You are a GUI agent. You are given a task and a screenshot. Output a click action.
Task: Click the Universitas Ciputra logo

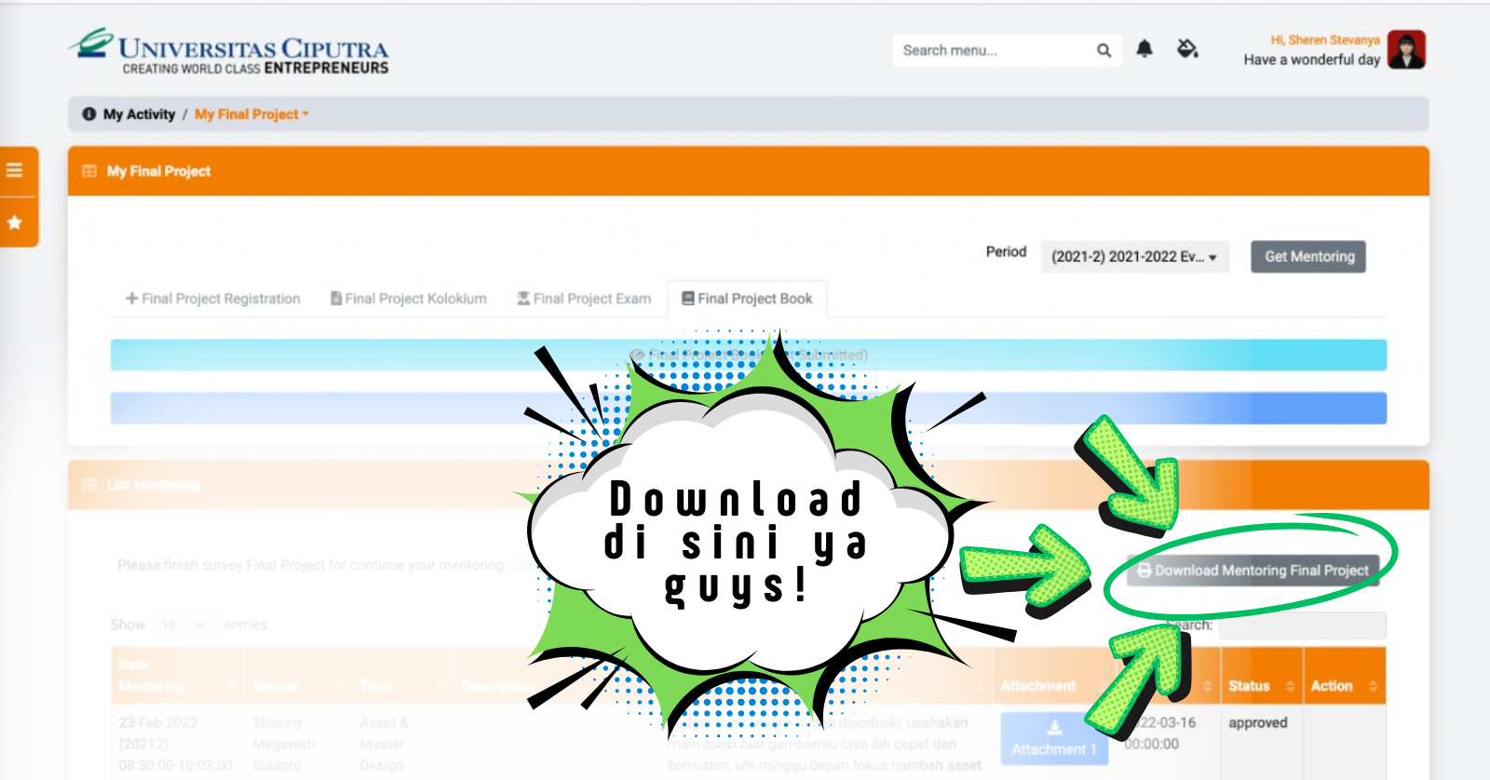pos(229,52)
